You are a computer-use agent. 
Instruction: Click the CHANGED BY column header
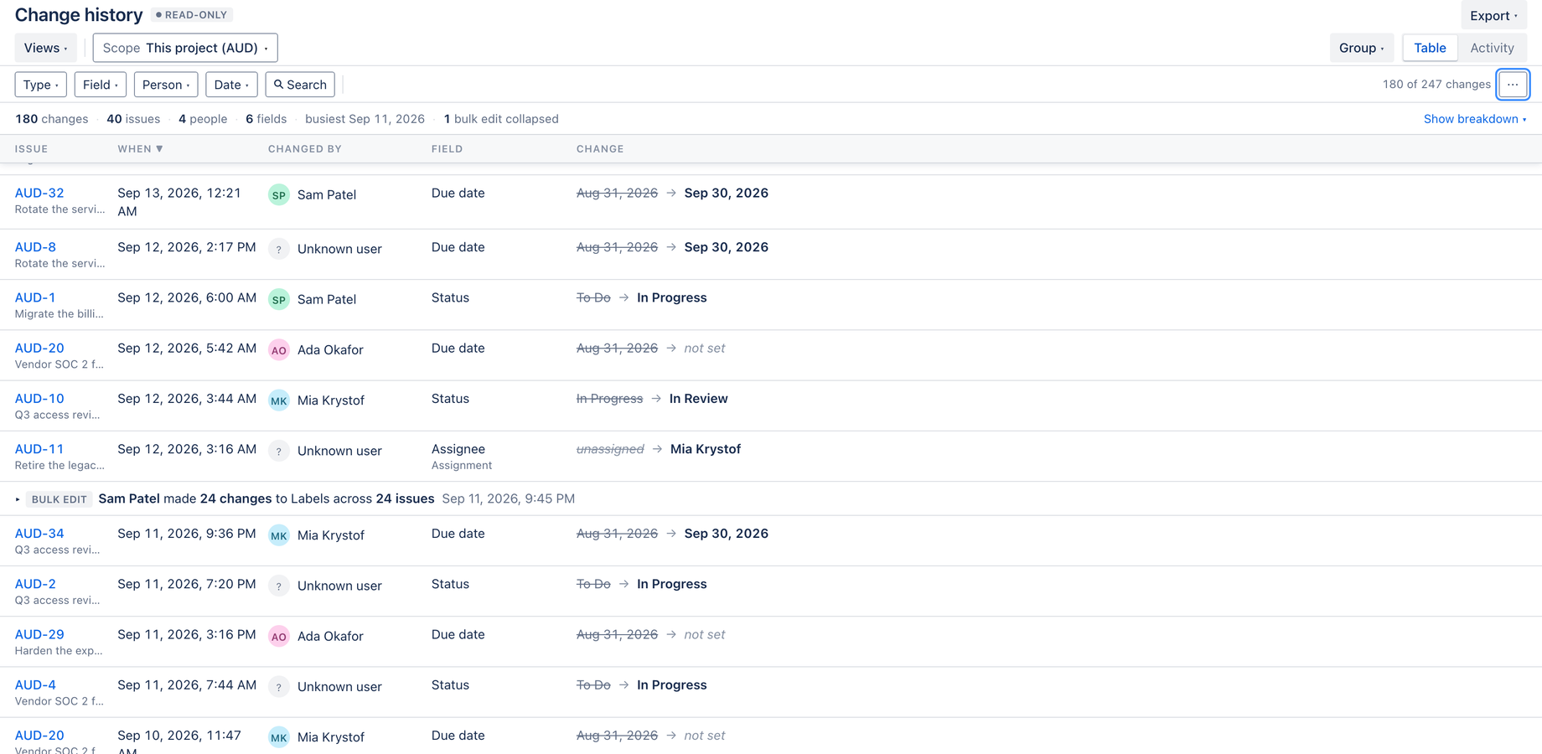pos(305,149)
